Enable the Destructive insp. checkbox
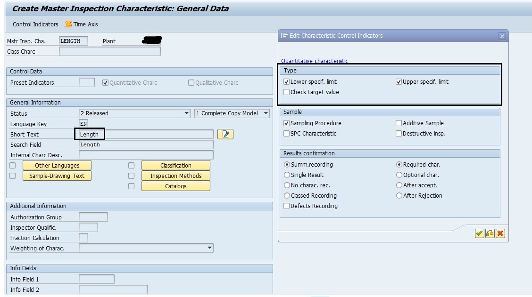The image size is (532, 297). [x=399, y=133]
